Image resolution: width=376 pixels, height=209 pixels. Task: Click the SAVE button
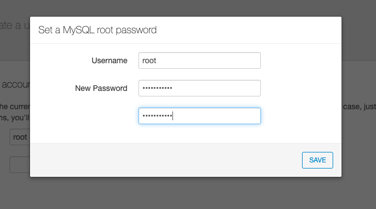317,160
